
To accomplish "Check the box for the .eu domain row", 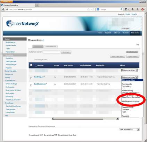I will (31, 85).
